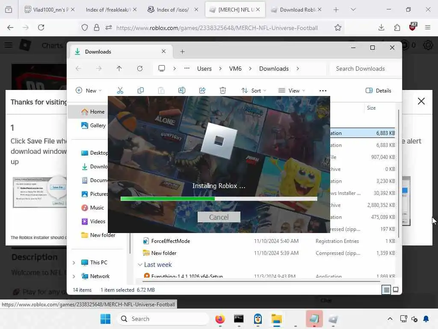Bookmark this page with the star icon
Image resolution: width=438 pixels, height=329 pixels.
click(338, 27)
